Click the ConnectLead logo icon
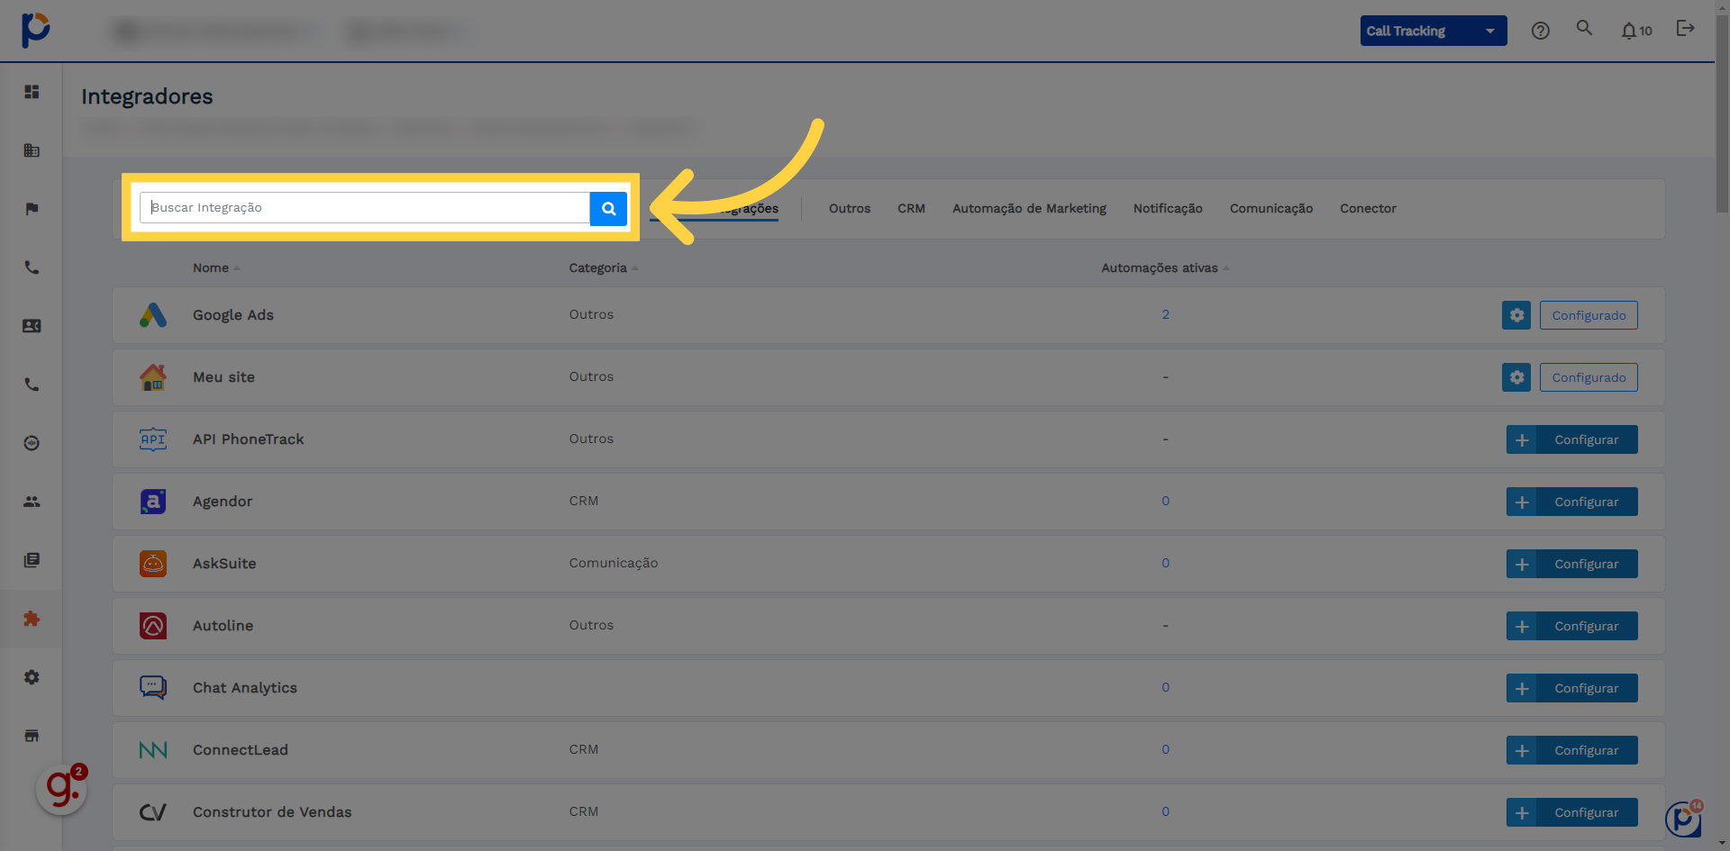Screen dimensions: 1730x851 (153, 750)
